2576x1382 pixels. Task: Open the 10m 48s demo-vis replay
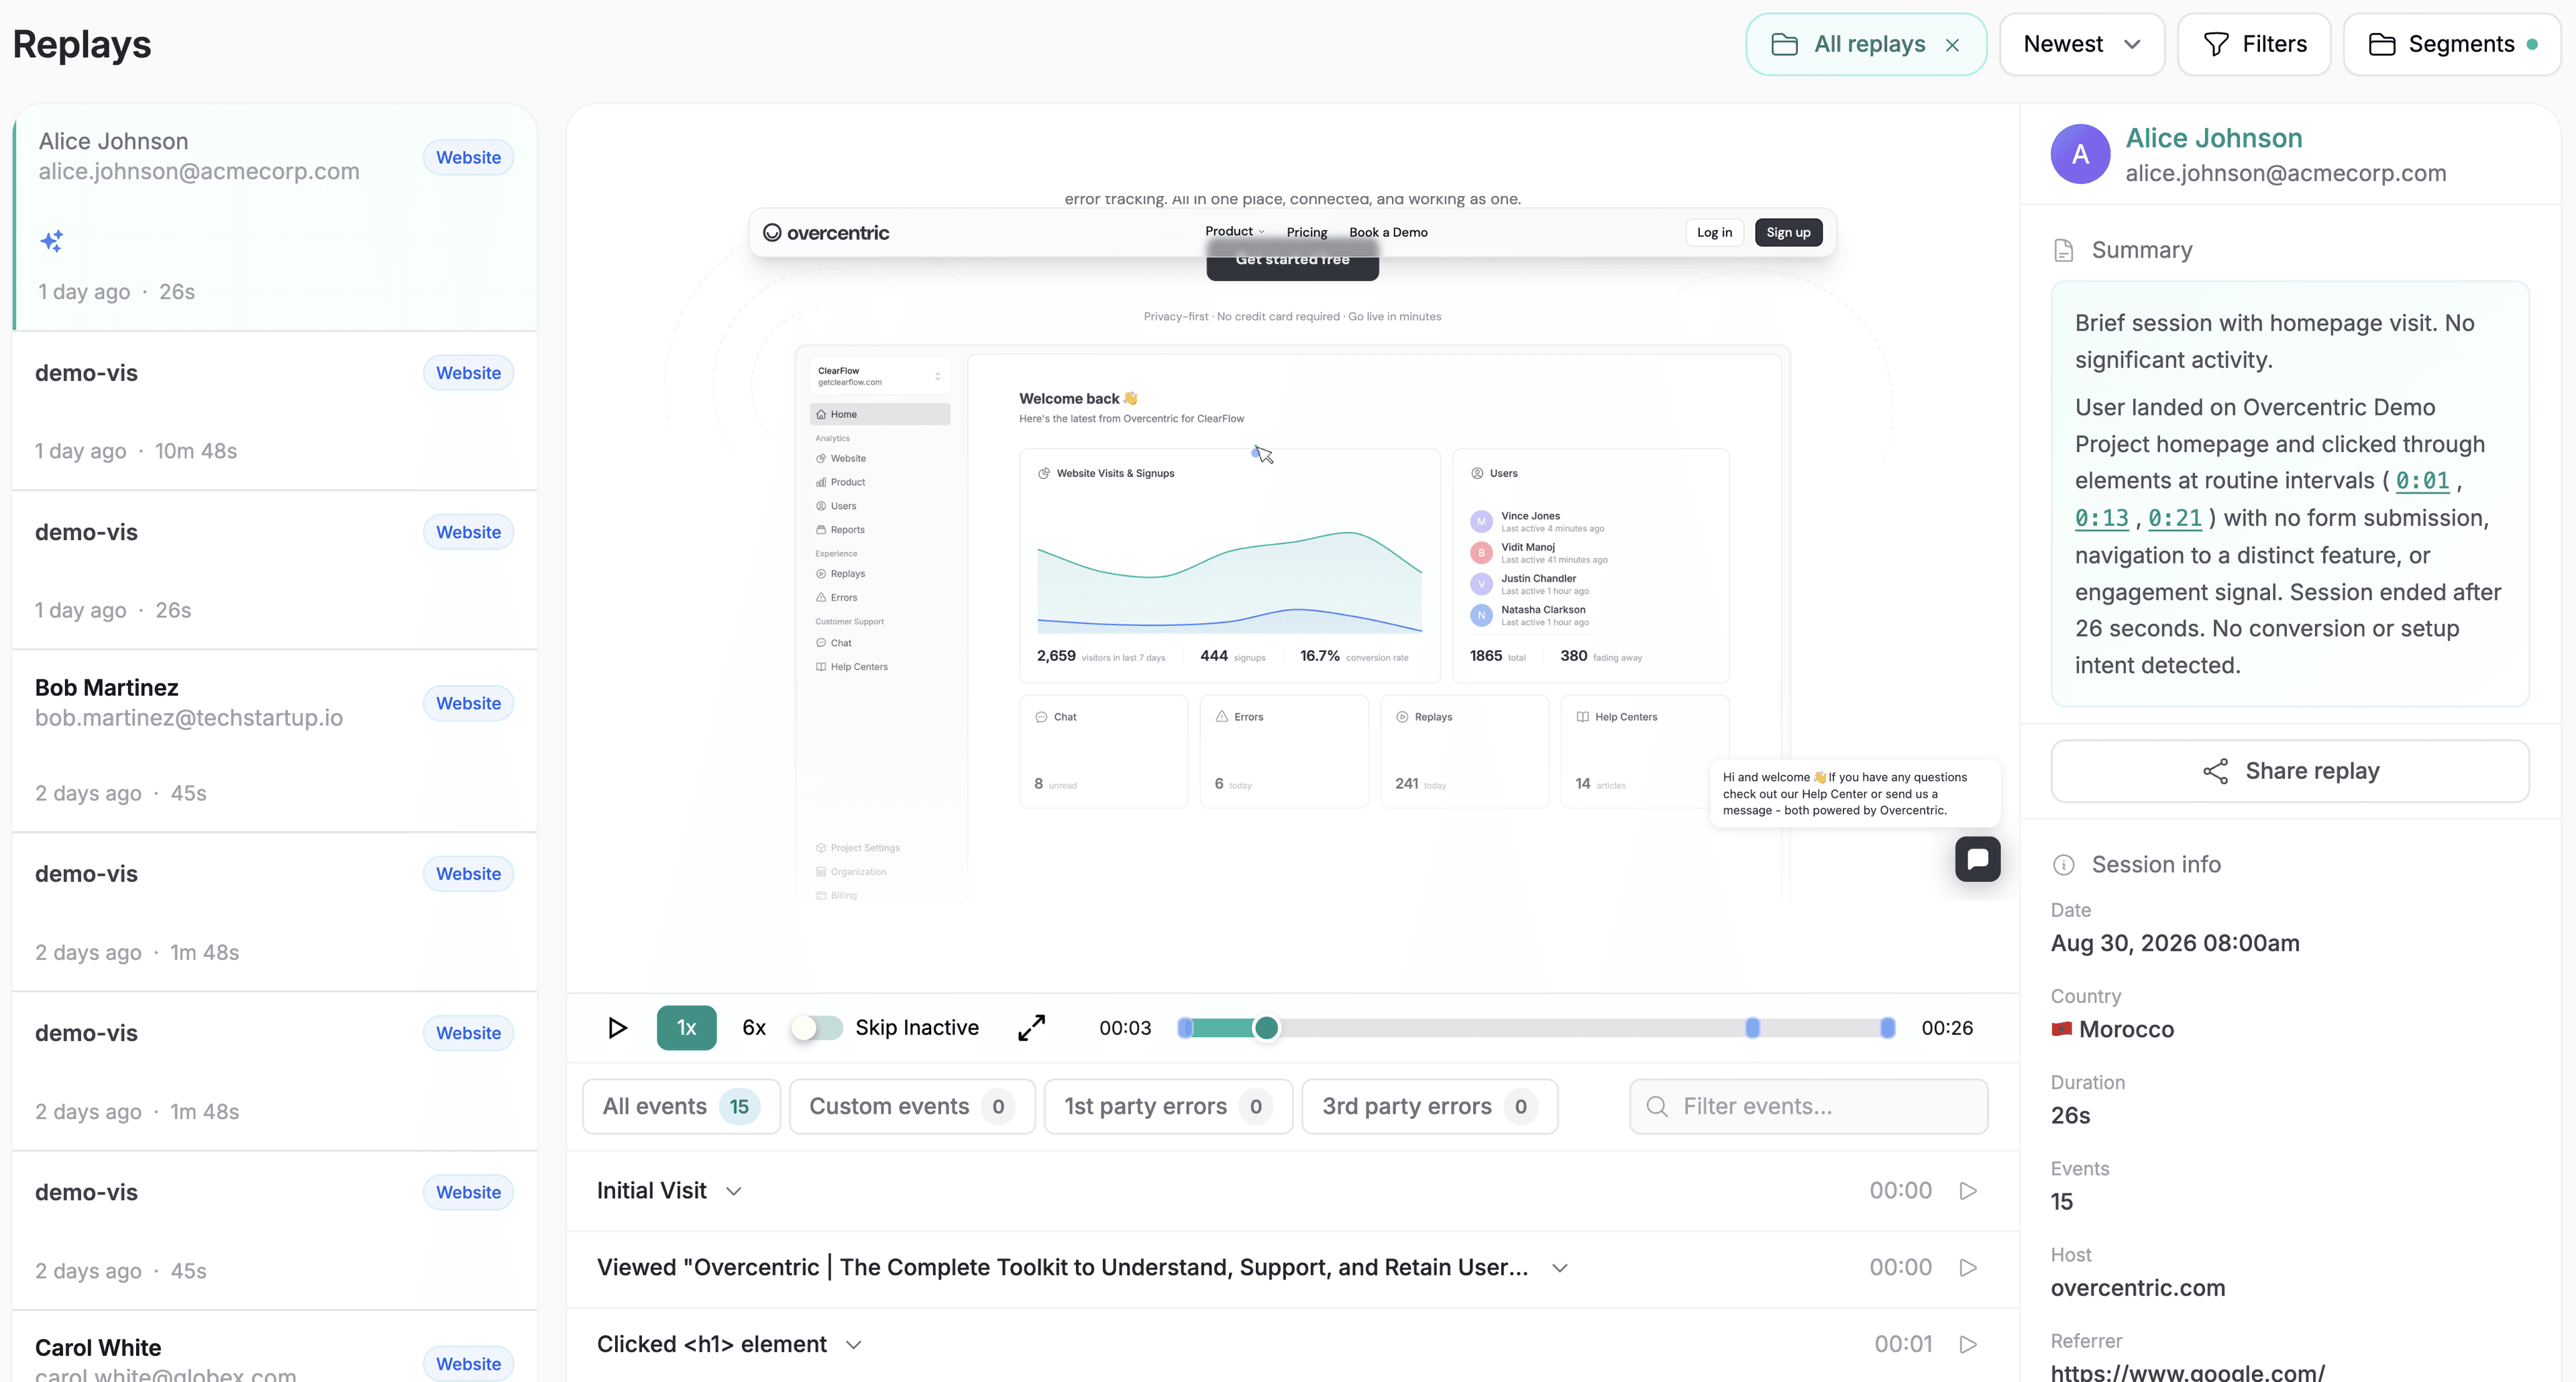(x=275, y=411)
